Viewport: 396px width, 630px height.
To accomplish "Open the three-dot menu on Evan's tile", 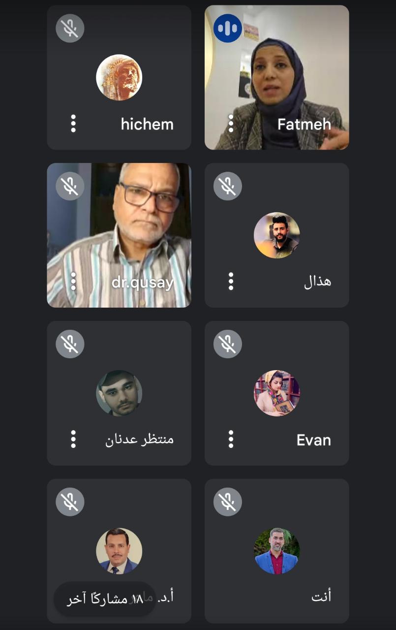I will [x=231, y=439].
